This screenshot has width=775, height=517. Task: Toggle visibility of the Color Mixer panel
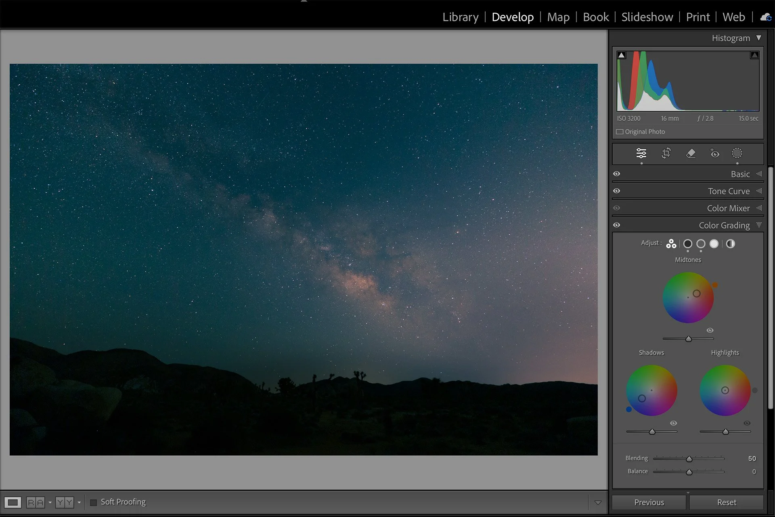tap(616, 208)
